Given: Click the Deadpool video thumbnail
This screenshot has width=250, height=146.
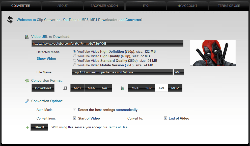Looking at the screenshot, I should pos(213,53).
